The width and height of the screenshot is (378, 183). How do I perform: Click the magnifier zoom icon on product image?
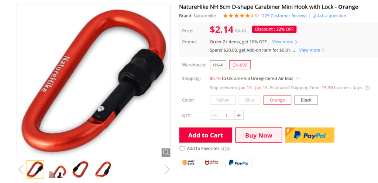pos(166,152)
